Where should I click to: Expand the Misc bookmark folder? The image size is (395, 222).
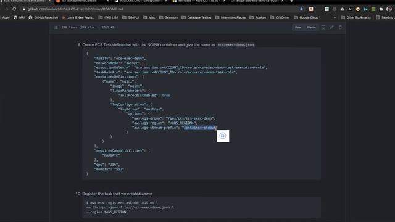coord(149,17)
